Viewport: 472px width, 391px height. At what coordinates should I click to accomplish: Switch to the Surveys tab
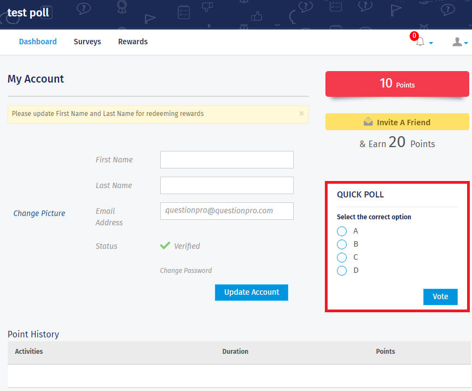(x=88, y=42)
